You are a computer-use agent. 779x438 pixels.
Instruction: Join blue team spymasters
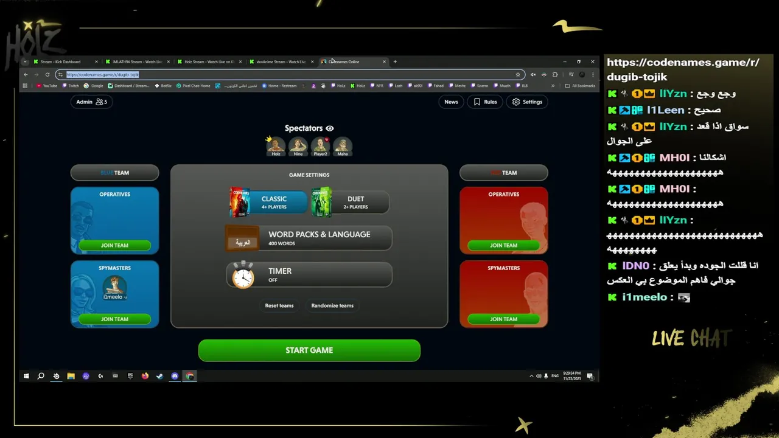tap(114, 319)
